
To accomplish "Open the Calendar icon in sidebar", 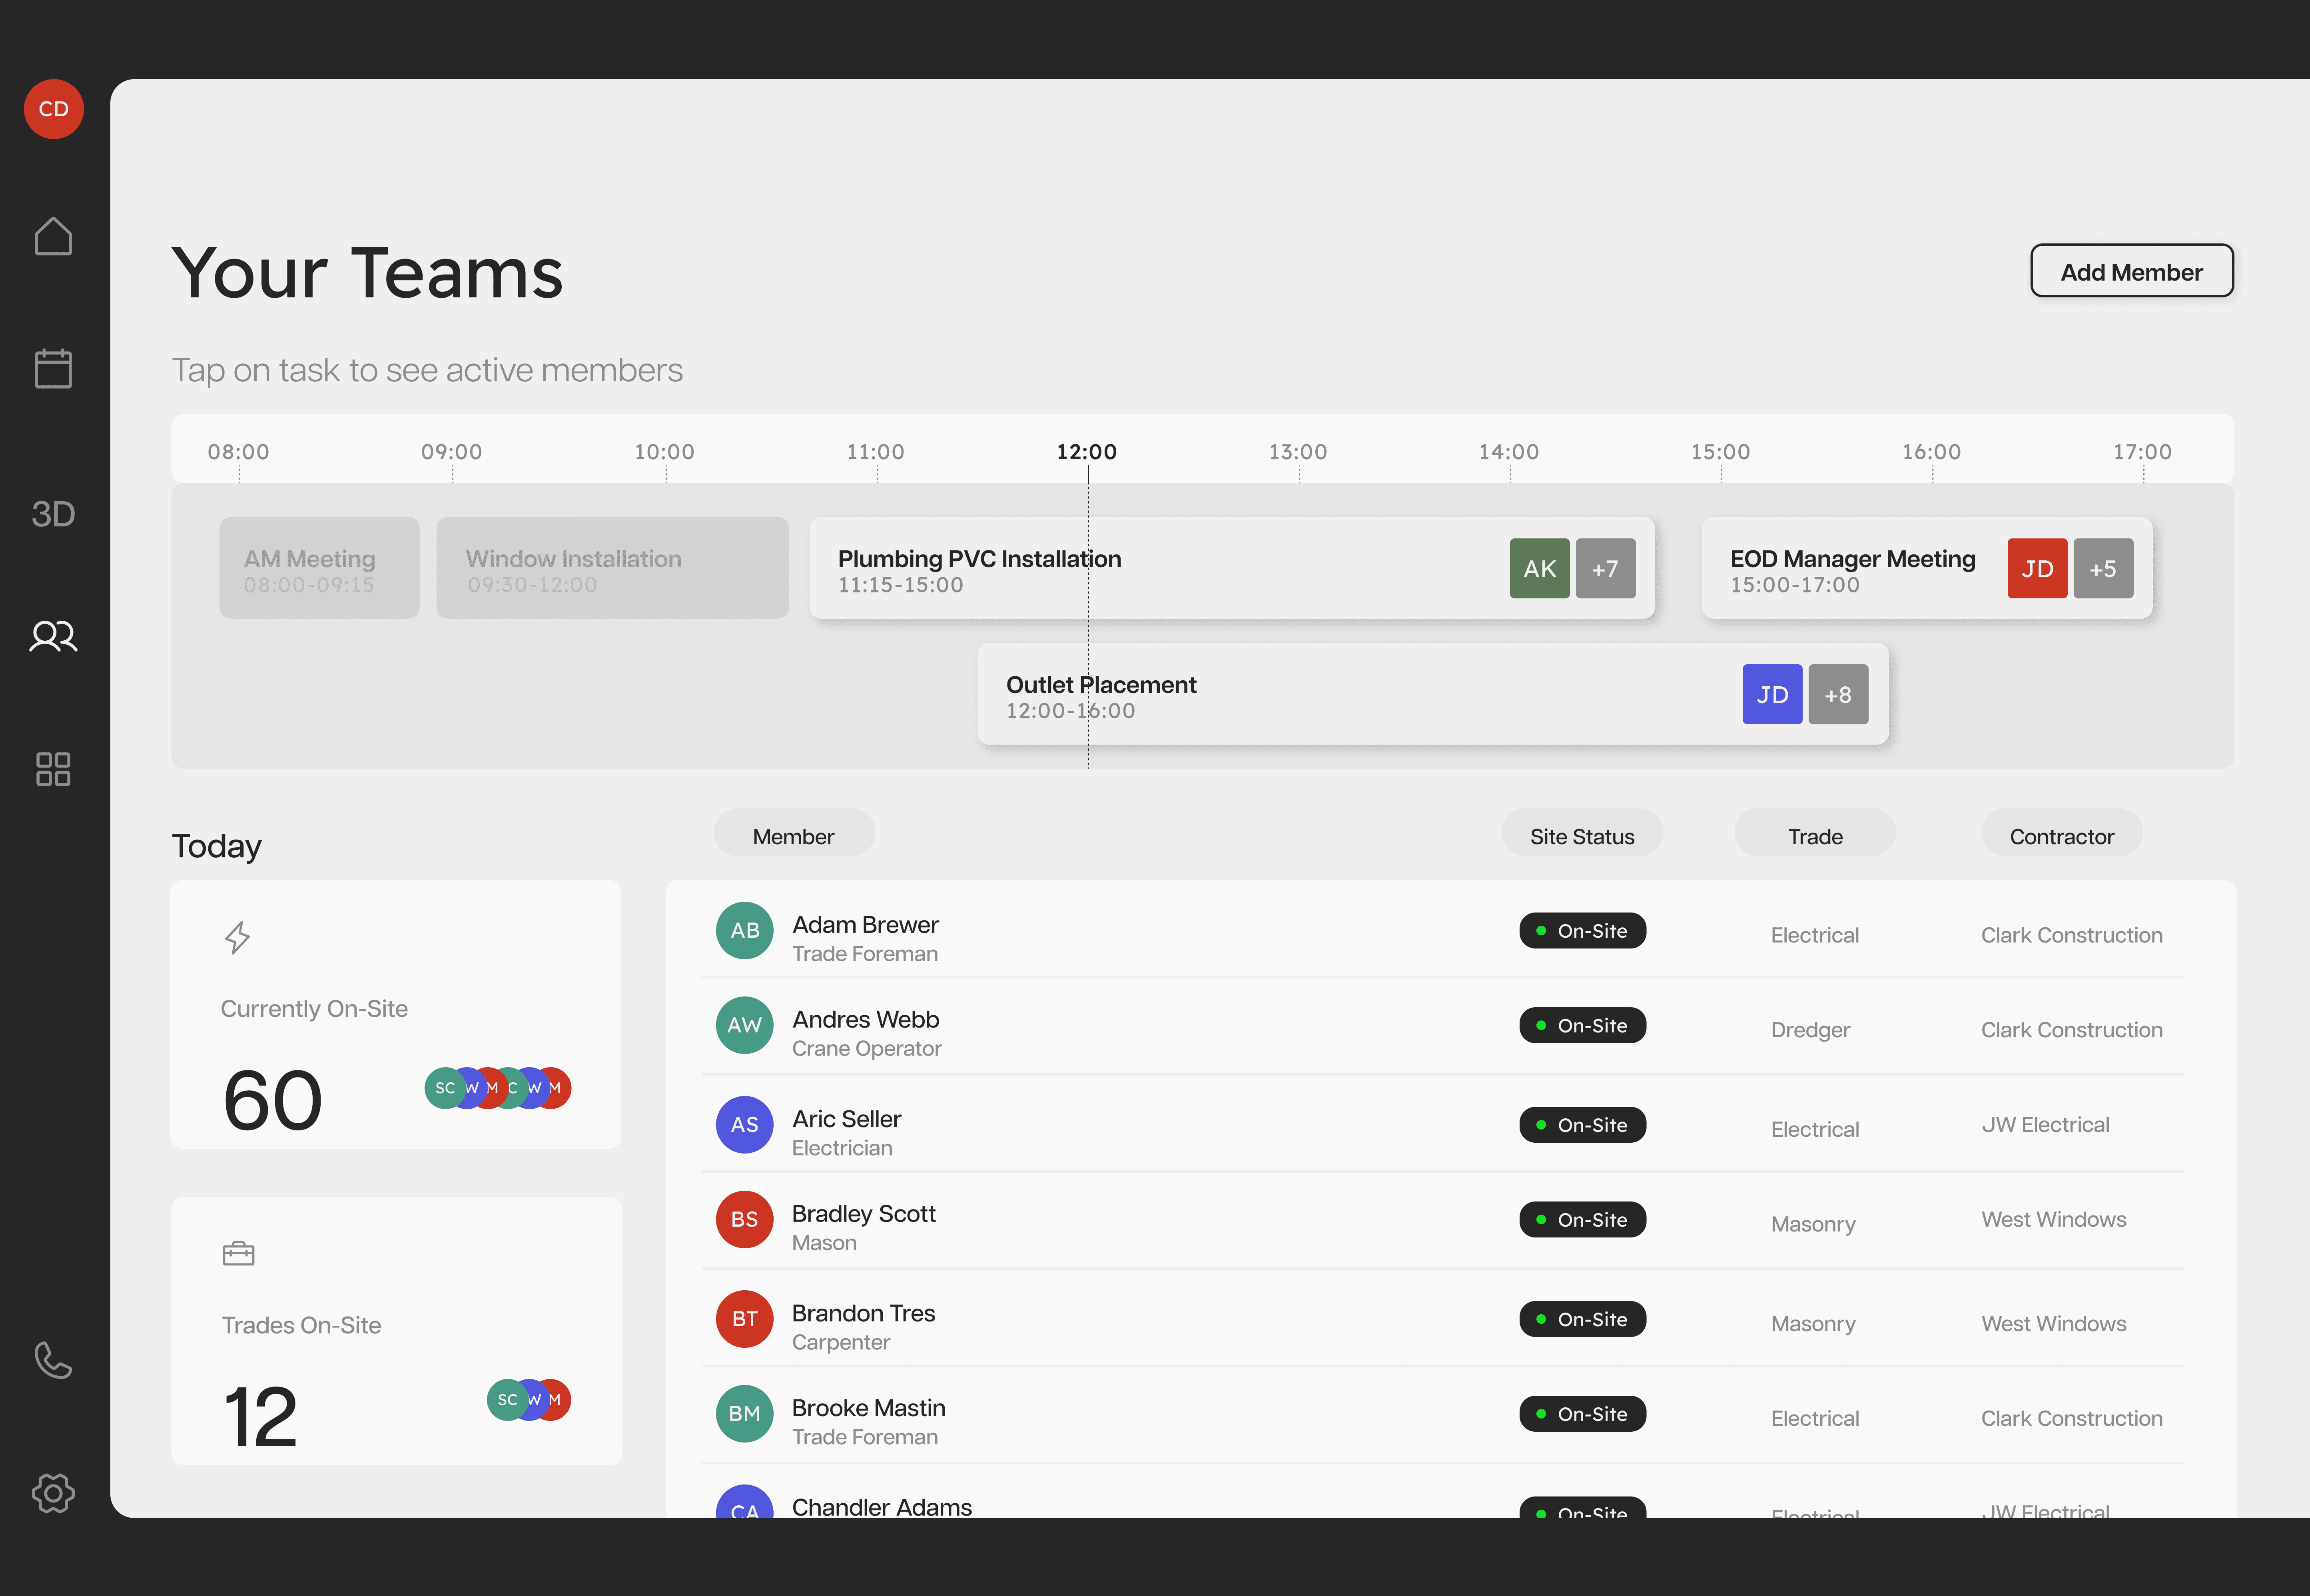I will 53,368.
